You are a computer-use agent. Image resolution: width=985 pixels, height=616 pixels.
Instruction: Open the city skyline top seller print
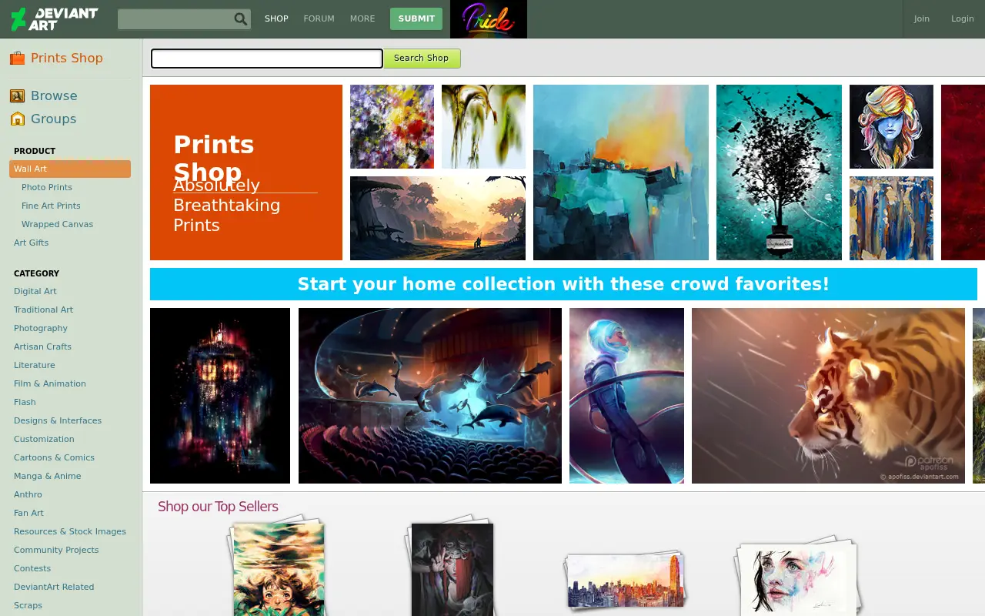point(625,581)
